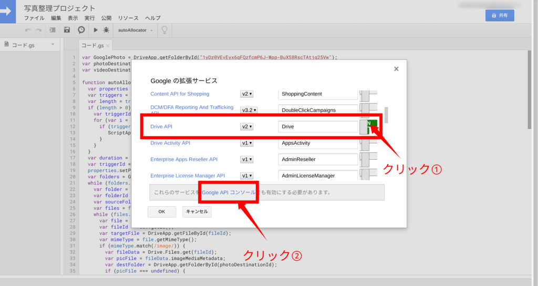Open the ファイル menu
Screen dimensions: 538x286
[x=34, y=18]
